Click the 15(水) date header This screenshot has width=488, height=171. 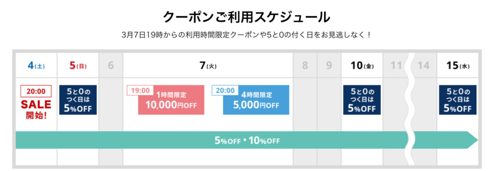tap(457, 65)
